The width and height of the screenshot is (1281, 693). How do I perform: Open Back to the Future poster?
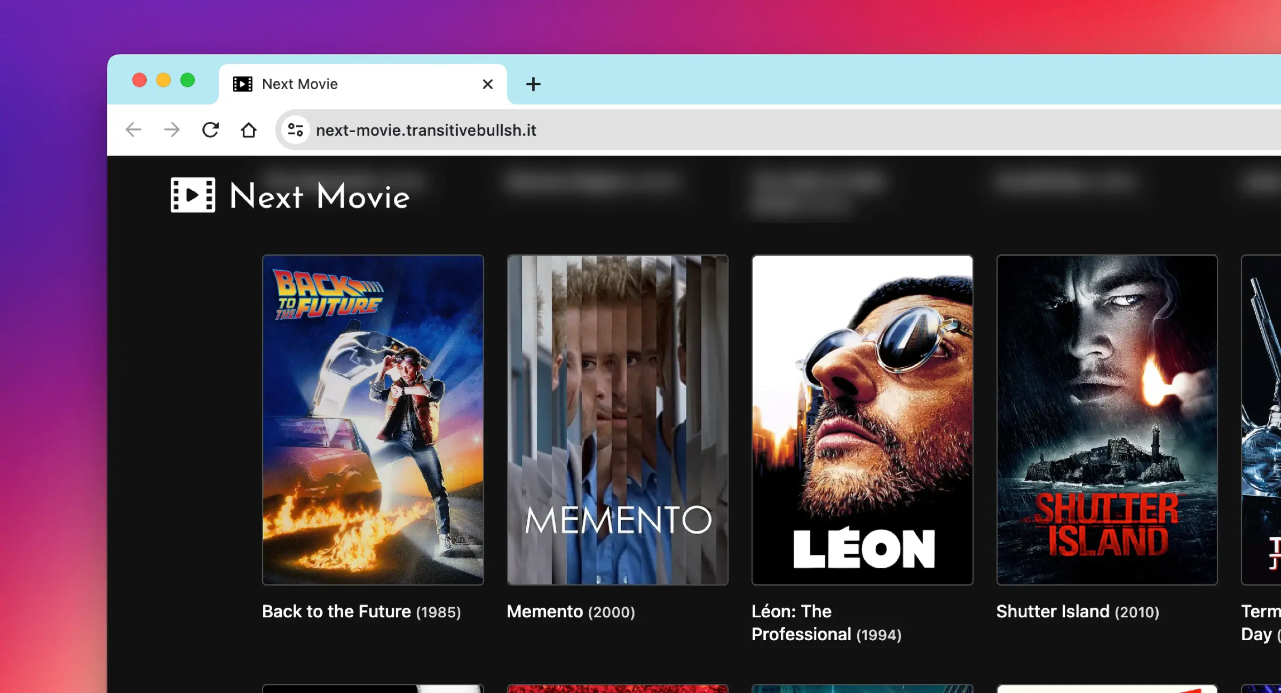(373, 420)
